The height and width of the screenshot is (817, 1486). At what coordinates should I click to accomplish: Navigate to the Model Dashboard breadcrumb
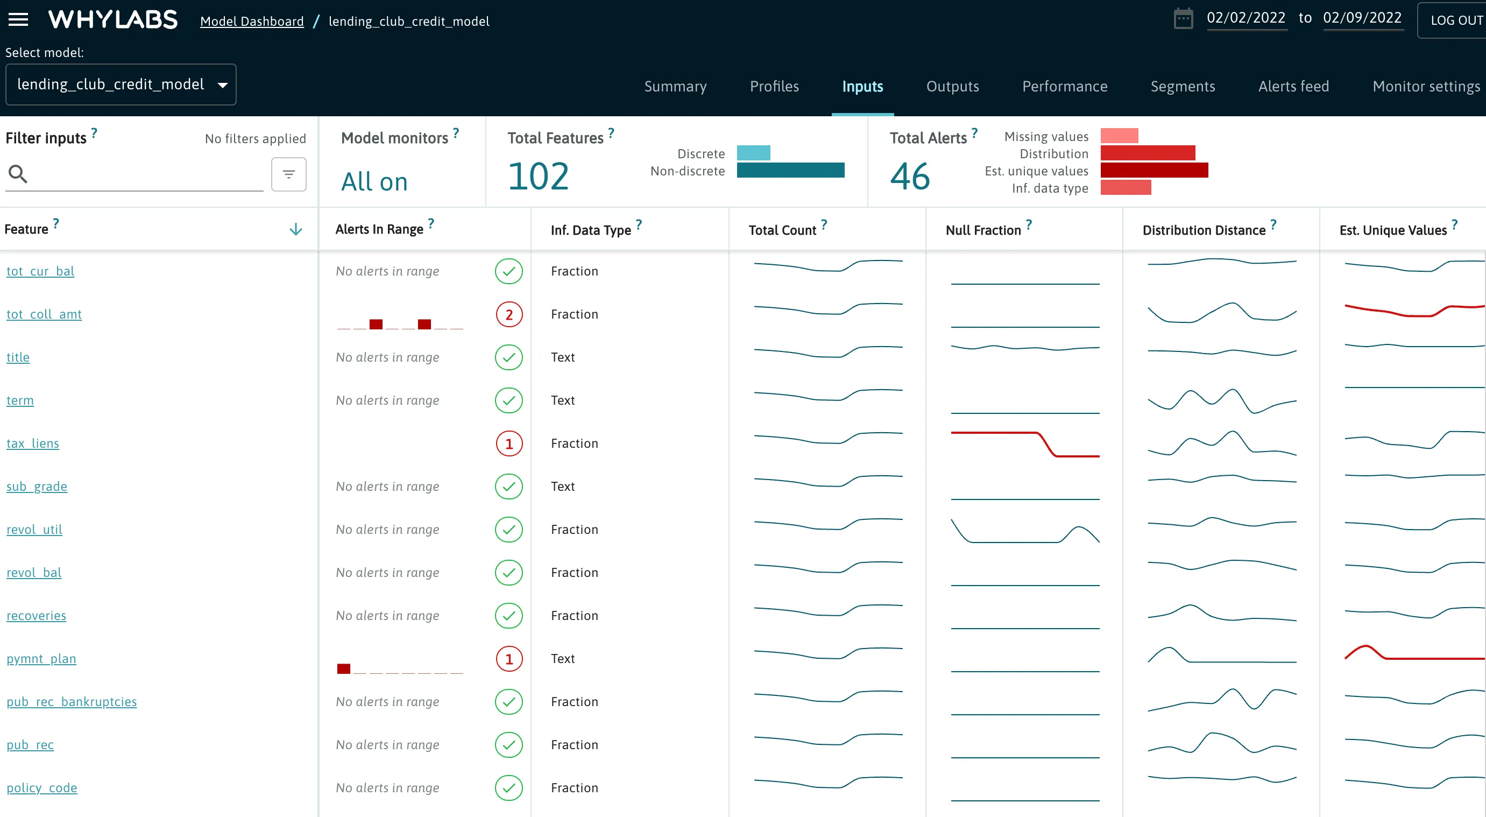tap(252, 22)
